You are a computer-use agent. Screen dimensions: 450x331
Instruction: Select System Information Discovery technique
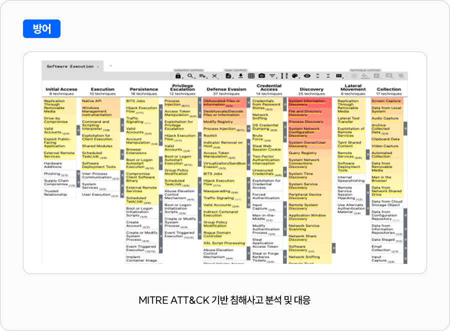coord(310,103)
